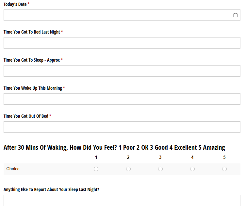Click the "After 30 Mins Of Waking" heading

pos(114,147)
